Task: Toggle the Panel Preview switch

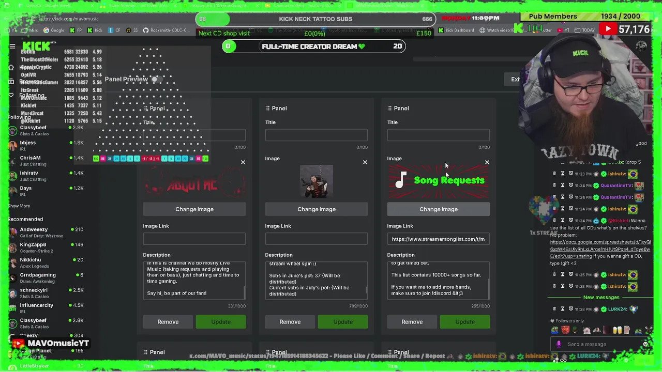Action: [157, 79]
